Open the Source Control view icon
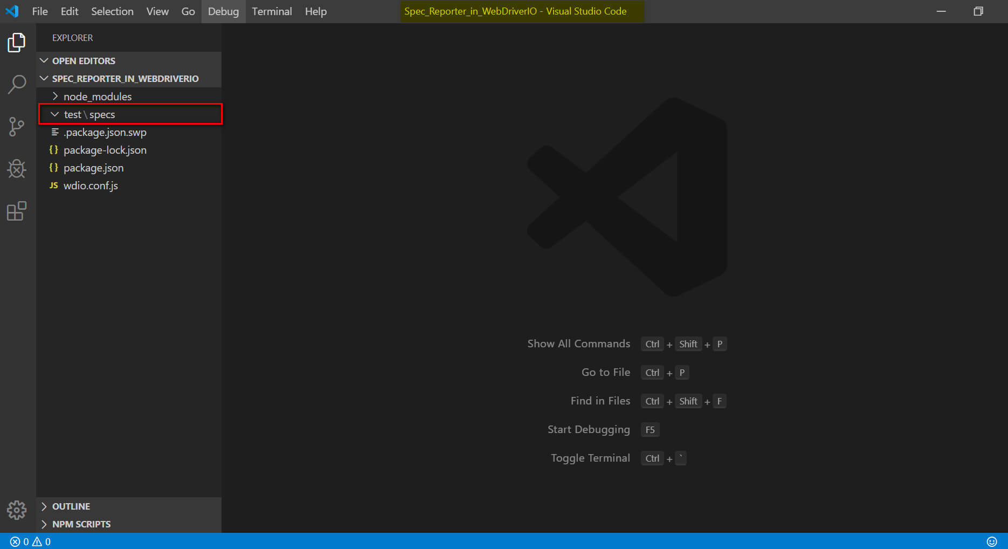 pos(17,127)
